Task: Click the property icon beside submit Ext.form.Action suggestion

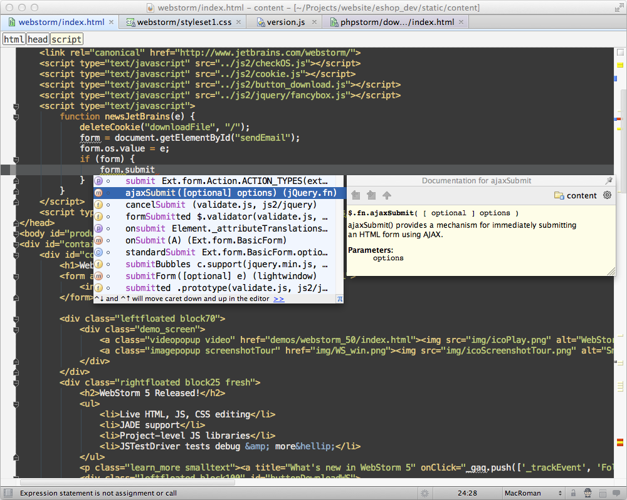Action: [98, 181]
